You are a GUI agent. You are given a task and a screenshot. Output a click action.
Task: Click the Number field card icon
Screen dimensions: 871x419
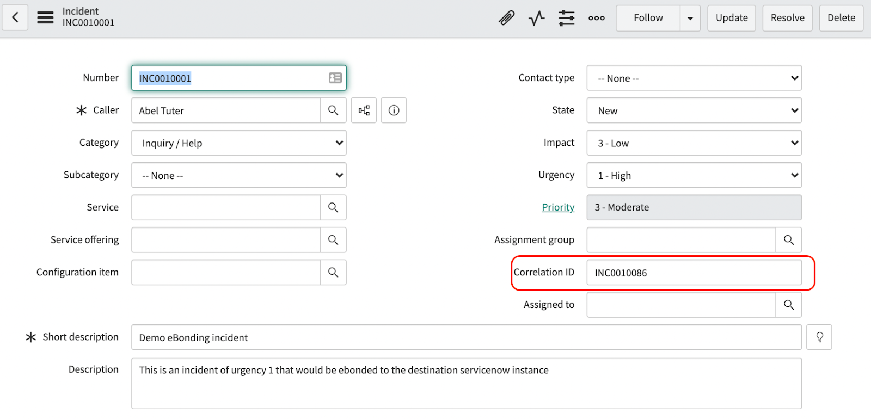click(x=335, y=78)
